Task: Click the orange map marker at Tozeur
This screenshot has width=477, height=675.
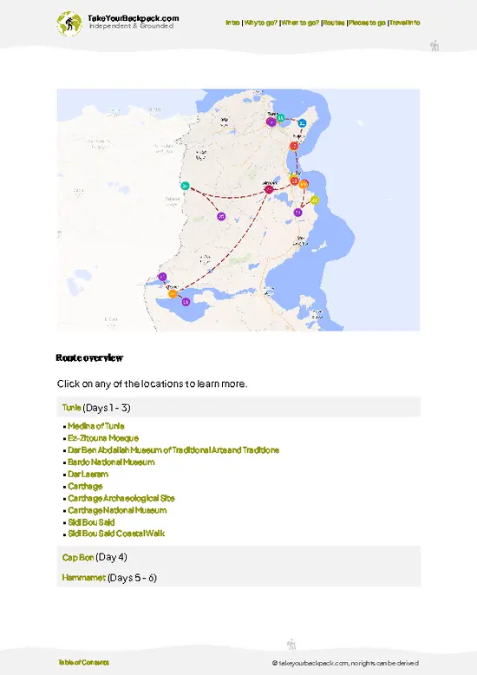Action: click(x=173, y=294)
